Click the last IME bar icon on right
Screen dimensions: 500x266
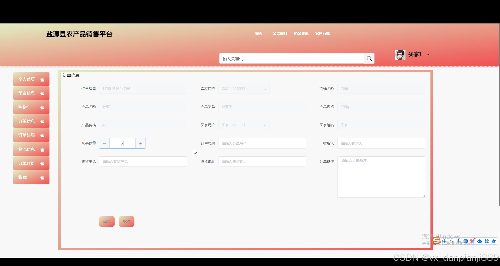[494, 241]
